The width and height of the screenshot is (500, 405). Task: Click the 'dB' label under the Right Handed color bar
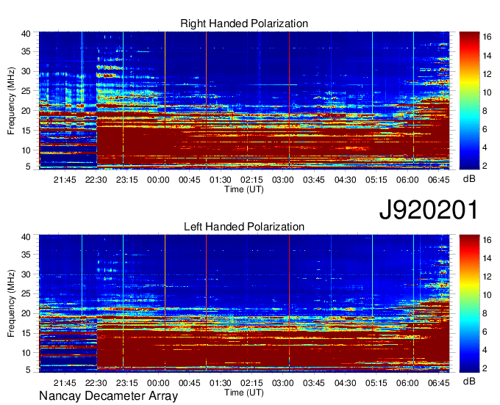point(469,179)
